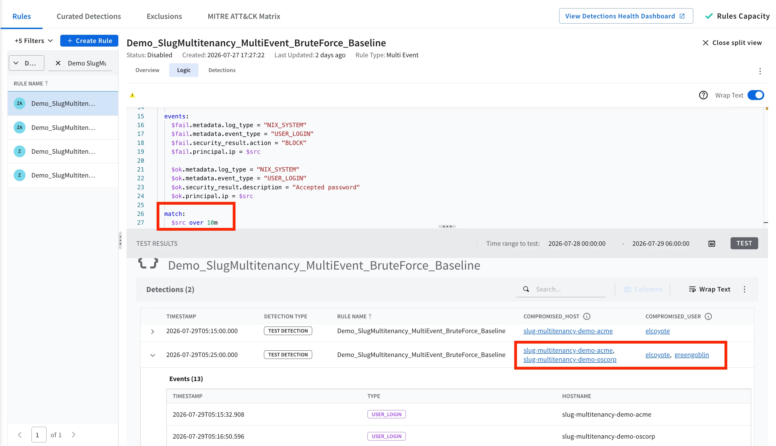Open elcoyote link in the 05:25:00 row

pyautogui.click(x=657, y=355)
